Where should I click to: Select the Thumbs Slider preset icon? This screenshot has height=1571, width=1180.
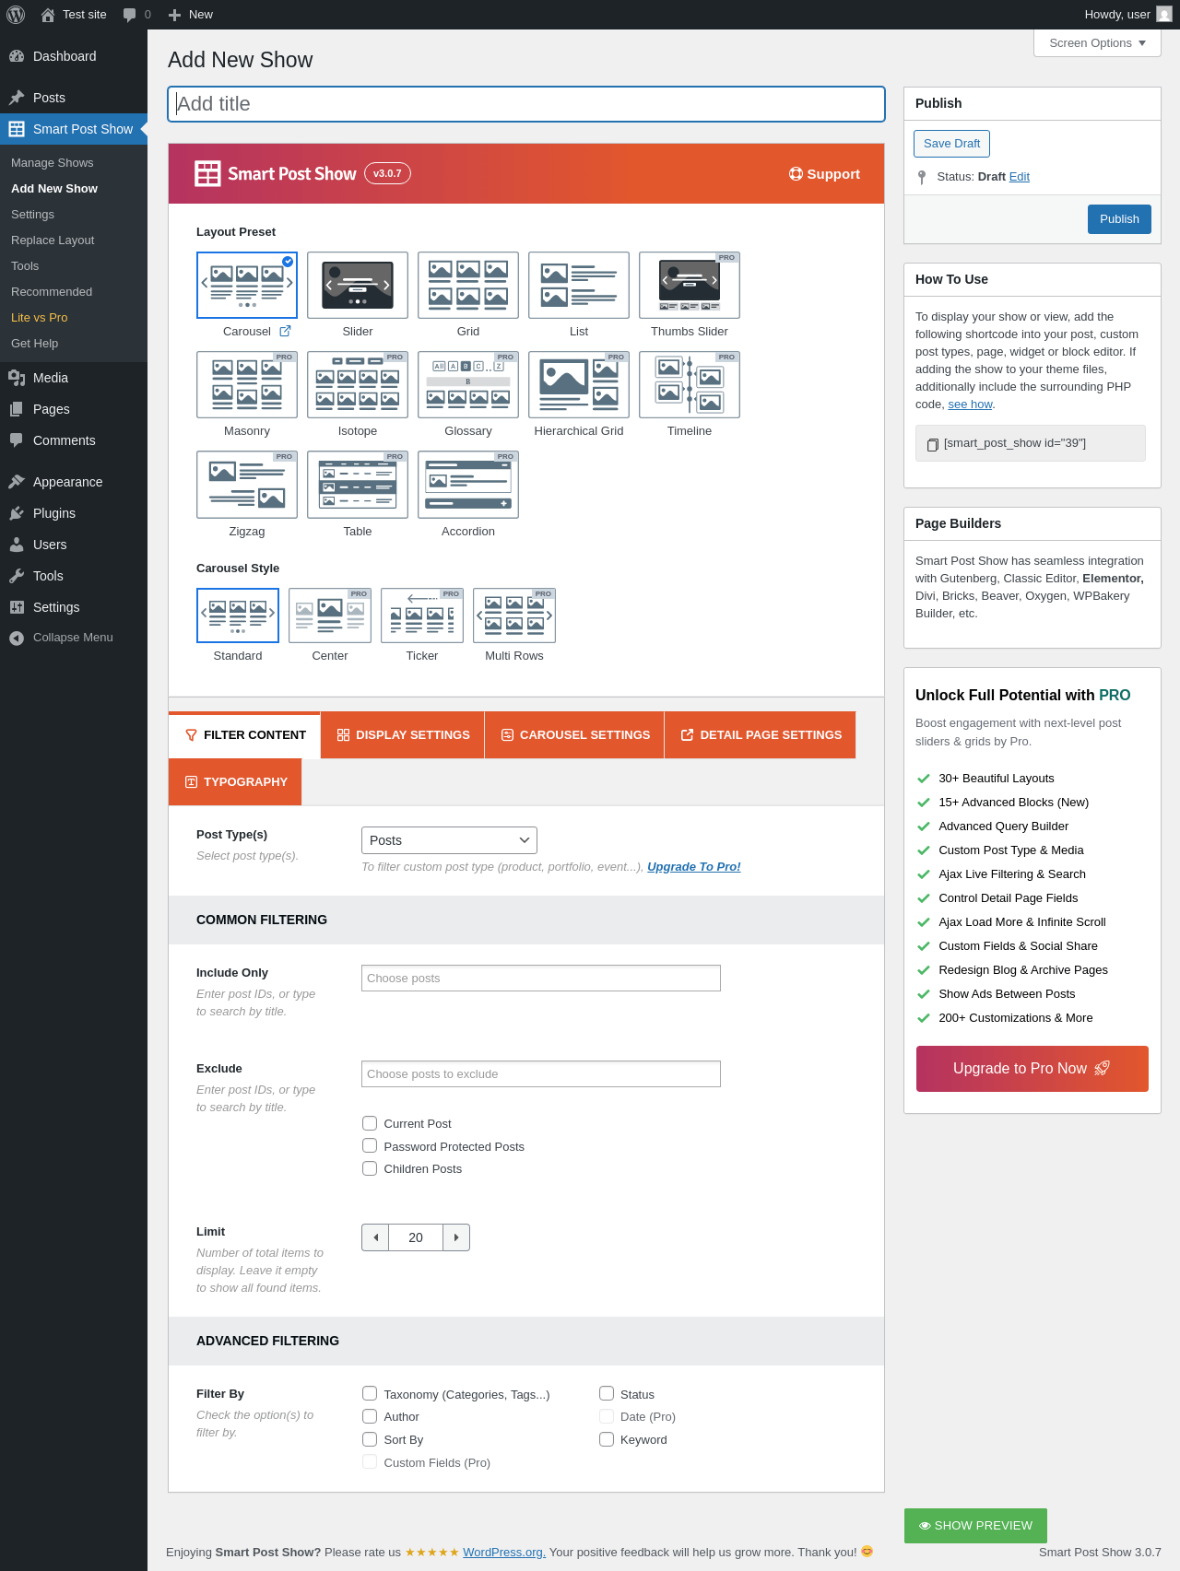[x=690, y=285]
